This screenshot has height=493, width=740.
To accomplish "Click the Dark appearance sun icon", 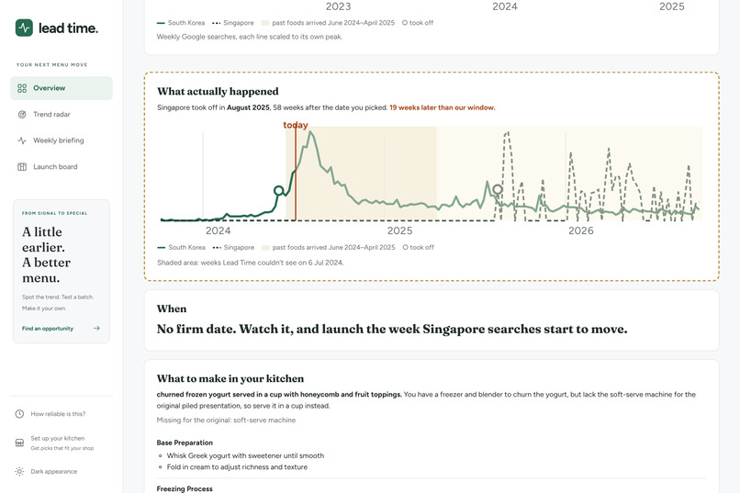I will tap(19, 471).
